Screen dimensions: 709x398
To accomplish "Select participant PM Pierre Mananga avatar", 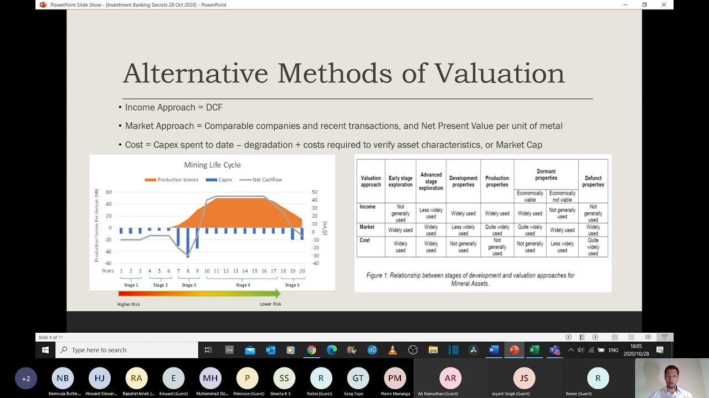I will click(x=395, y=379).
